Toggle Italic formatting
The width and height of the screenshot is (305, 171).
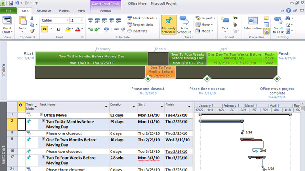(x=51, y=29)
